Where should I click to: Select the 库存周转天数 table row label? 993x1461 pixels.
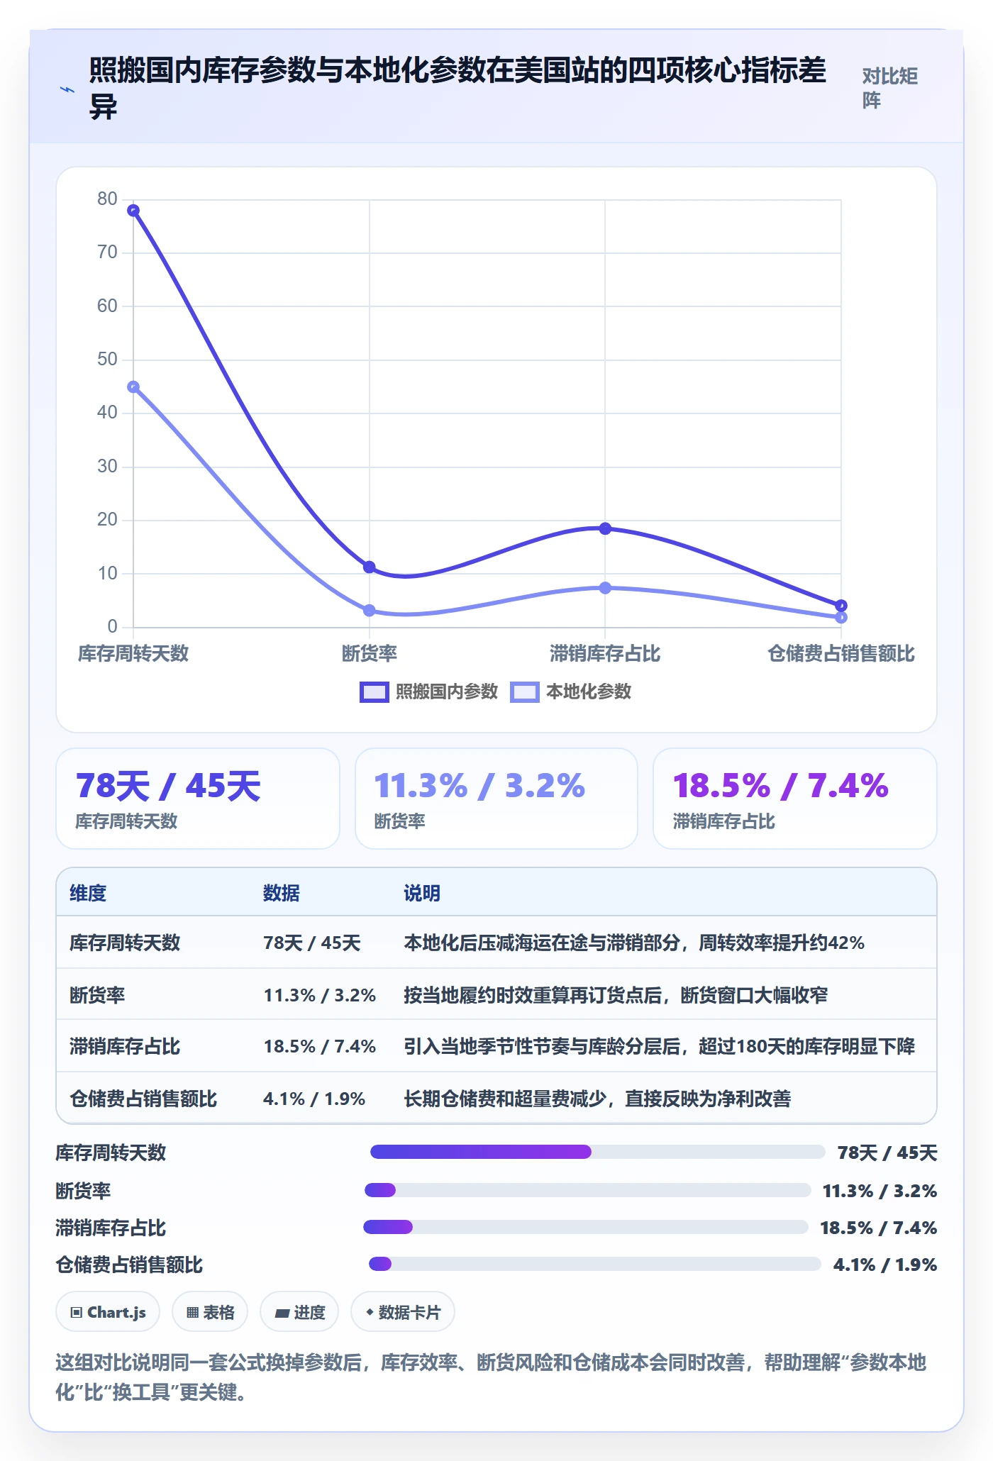[125, 943]
